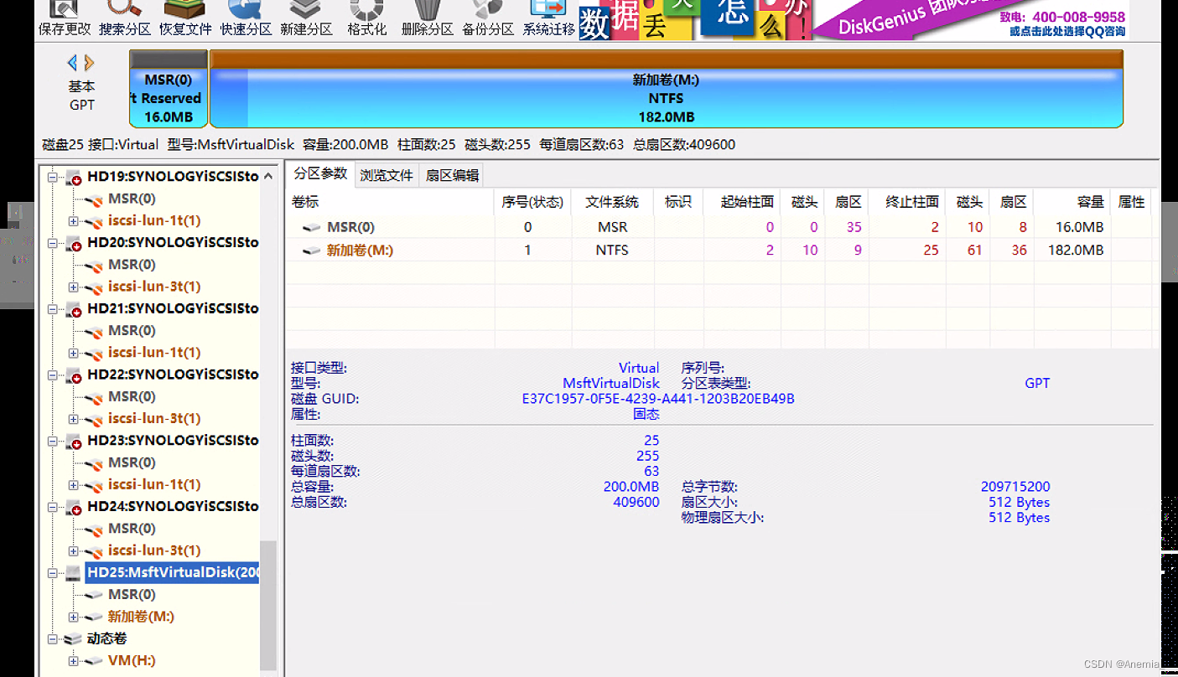Image resolution: width=1178 pixels, height=677 pixels.
Task: Open the 扇区编辑 tab
Action: point(452,175)
